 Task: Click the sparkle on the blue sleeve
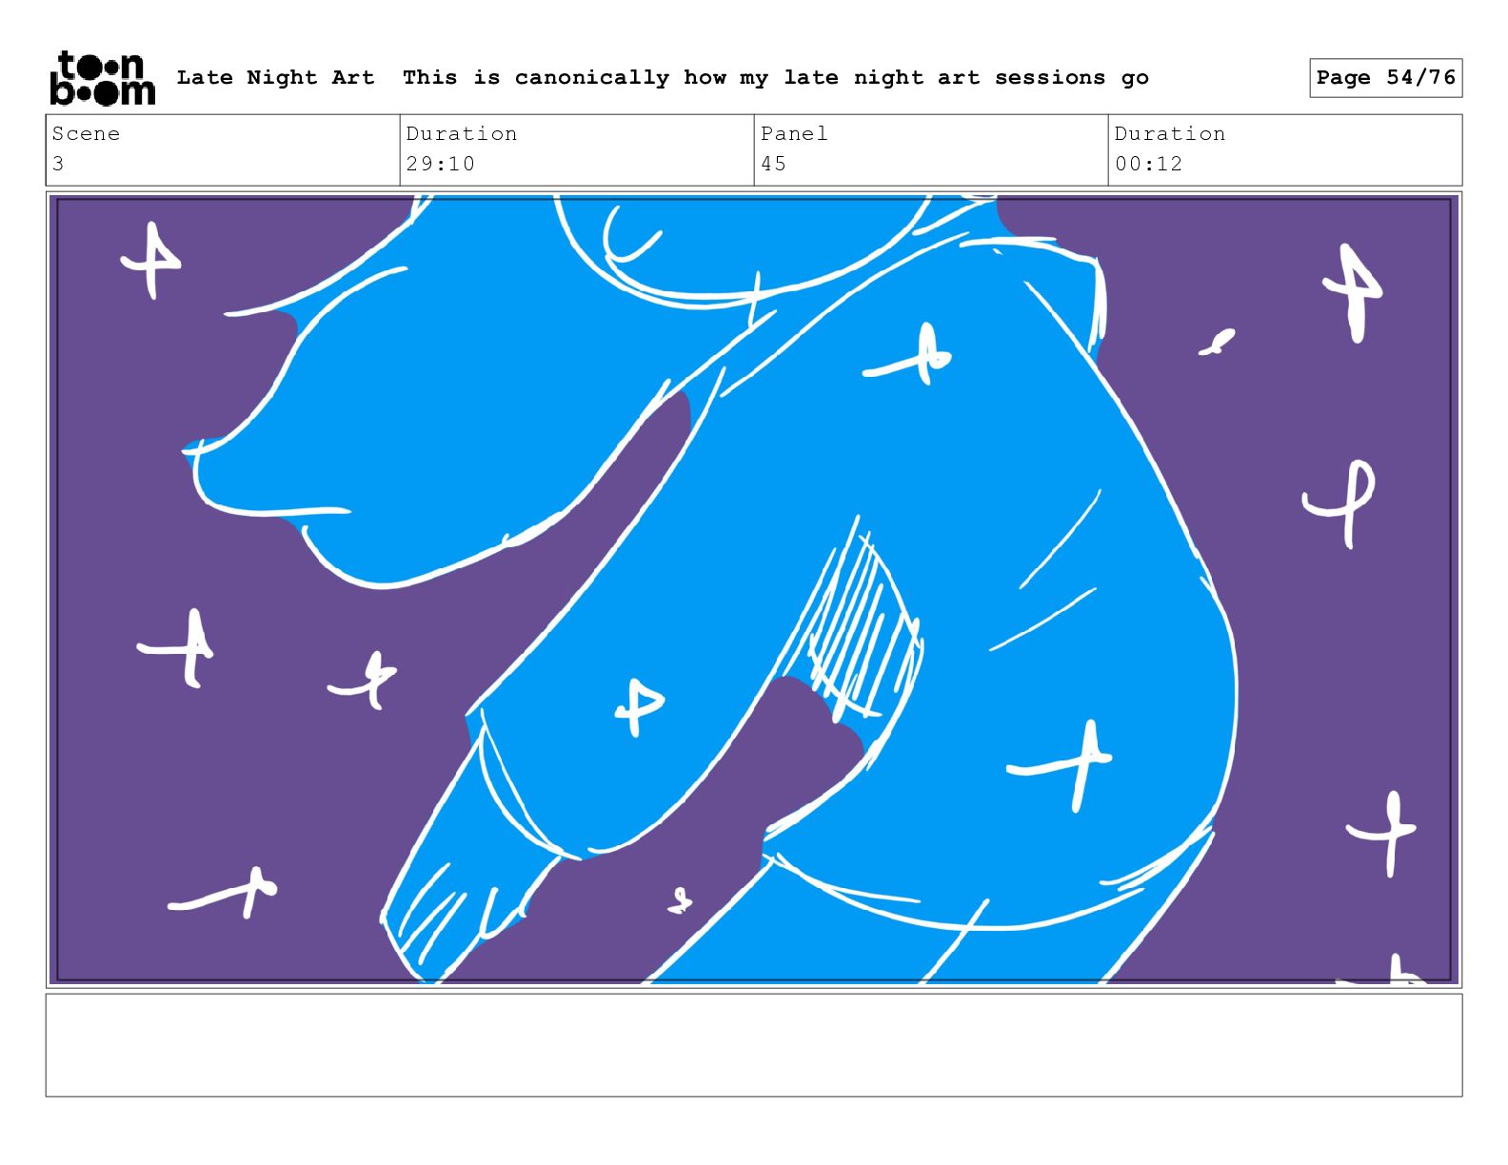coord(639,707)
